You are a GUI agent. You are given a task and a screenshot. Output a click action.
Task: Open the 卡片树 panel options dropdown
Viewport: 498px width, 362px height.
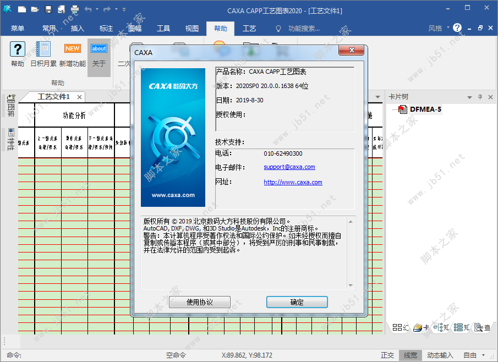[469, 97]
